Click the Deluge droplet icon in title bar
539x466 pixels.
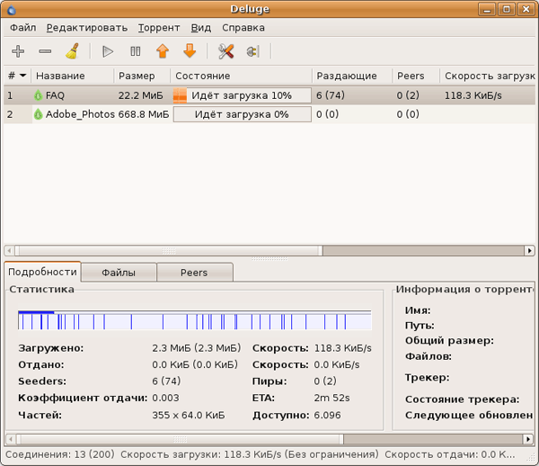point(12,9)
